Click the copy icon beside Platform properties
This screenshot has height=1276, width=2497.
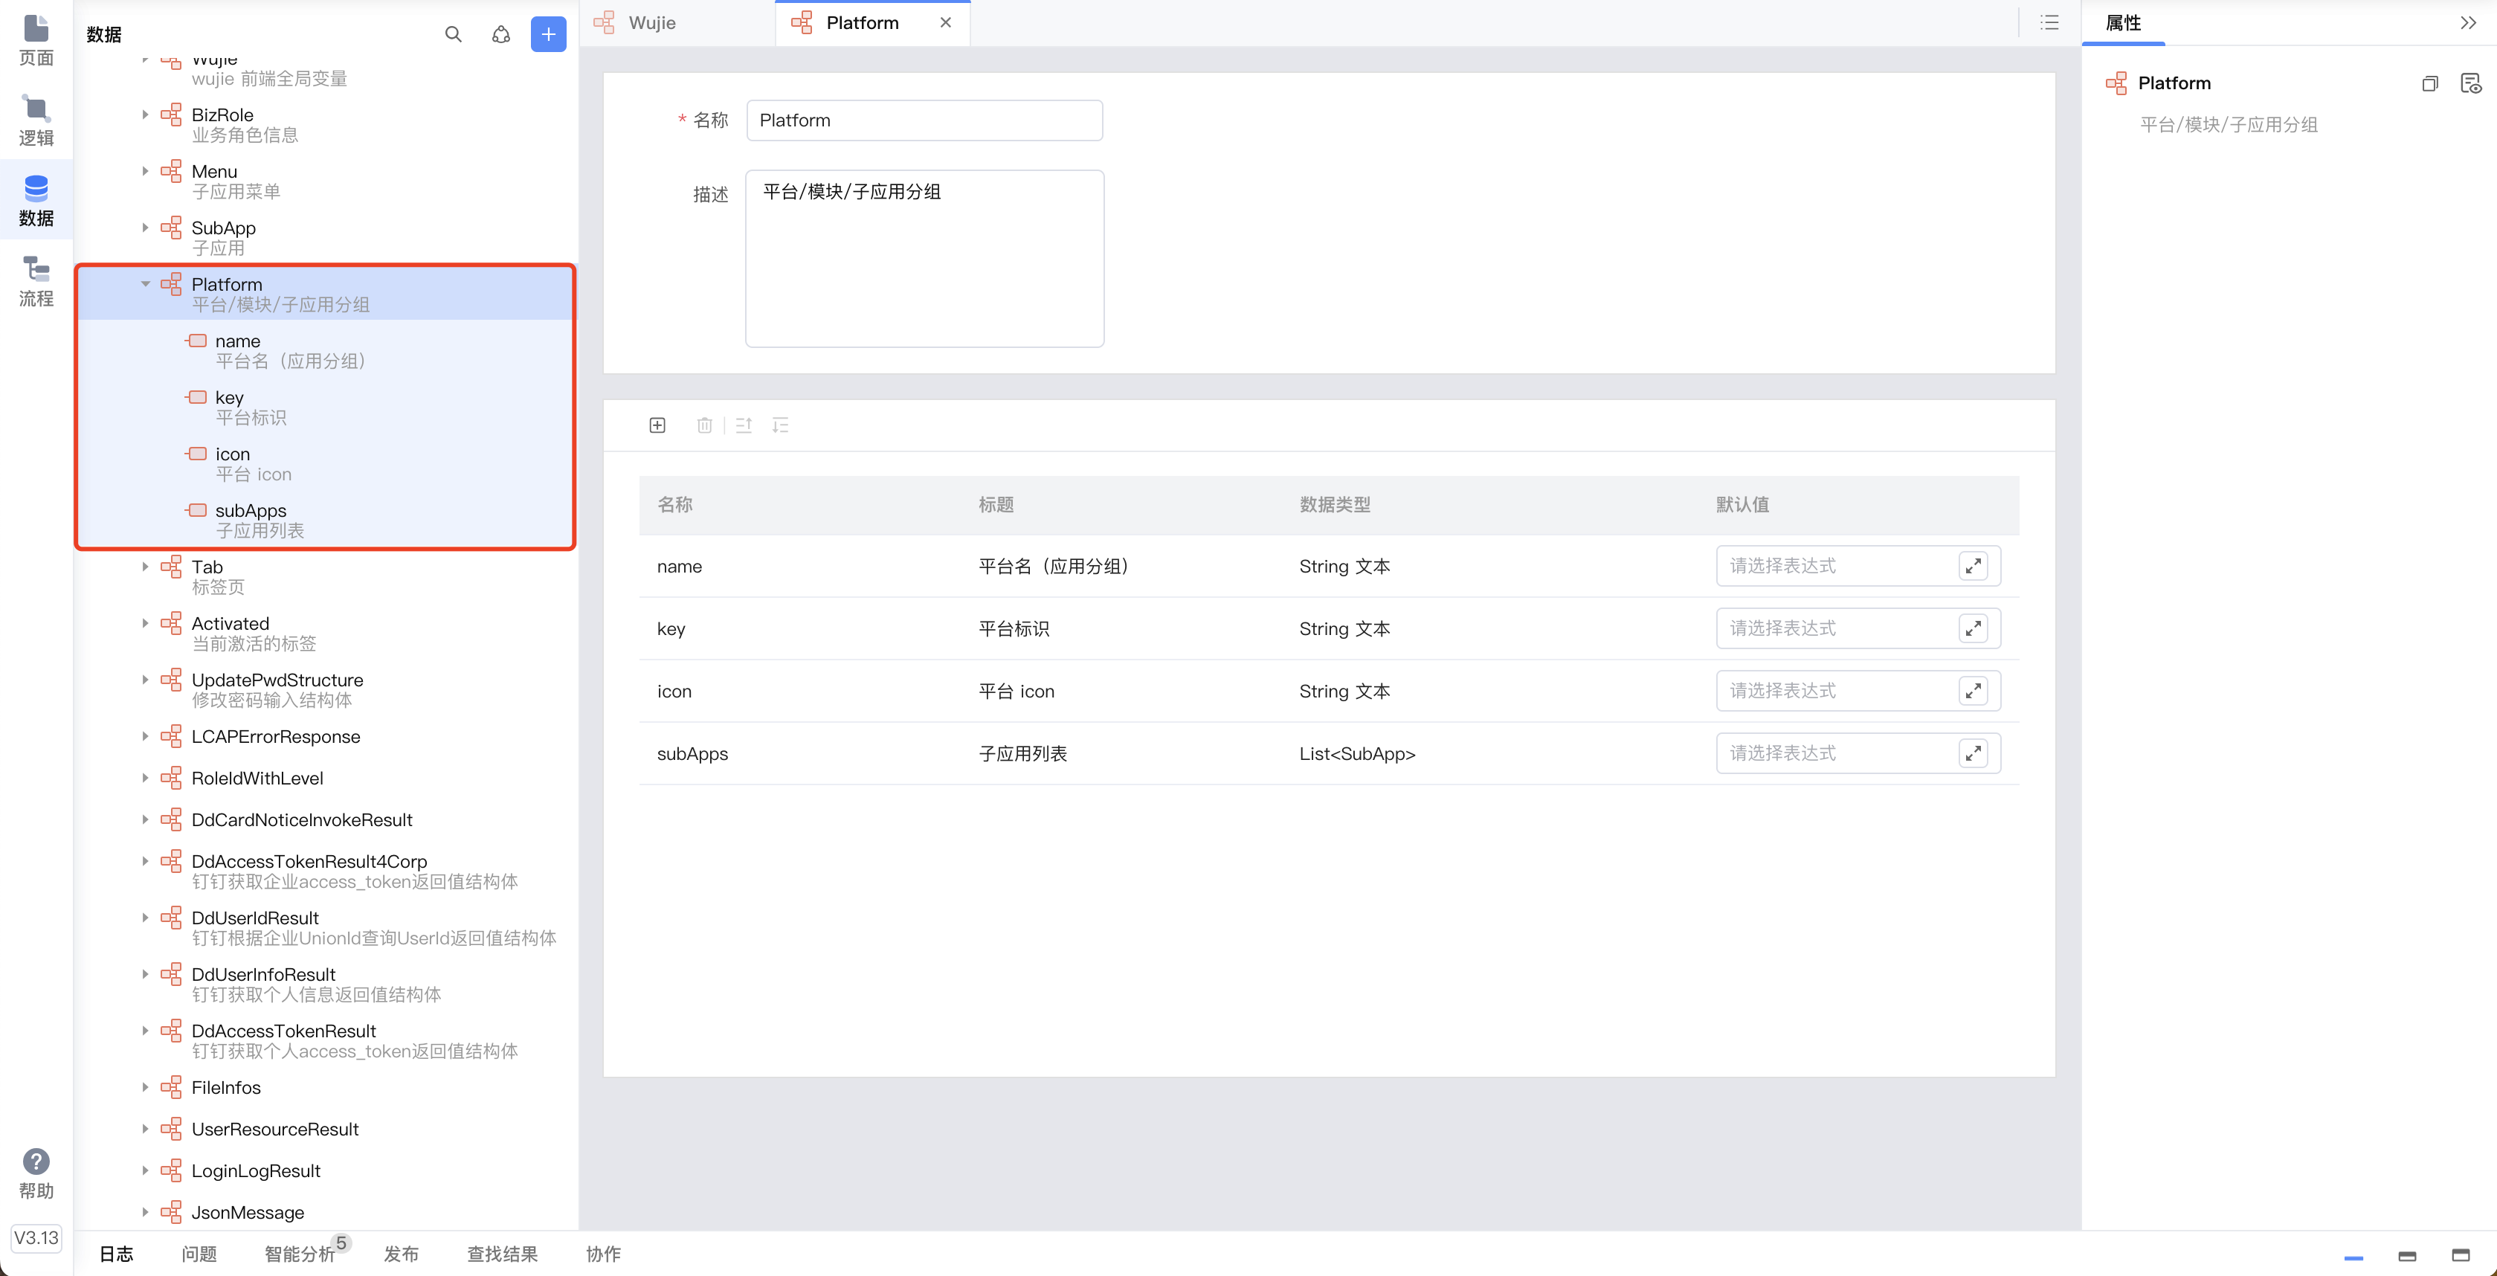[x=2429, y=83]
